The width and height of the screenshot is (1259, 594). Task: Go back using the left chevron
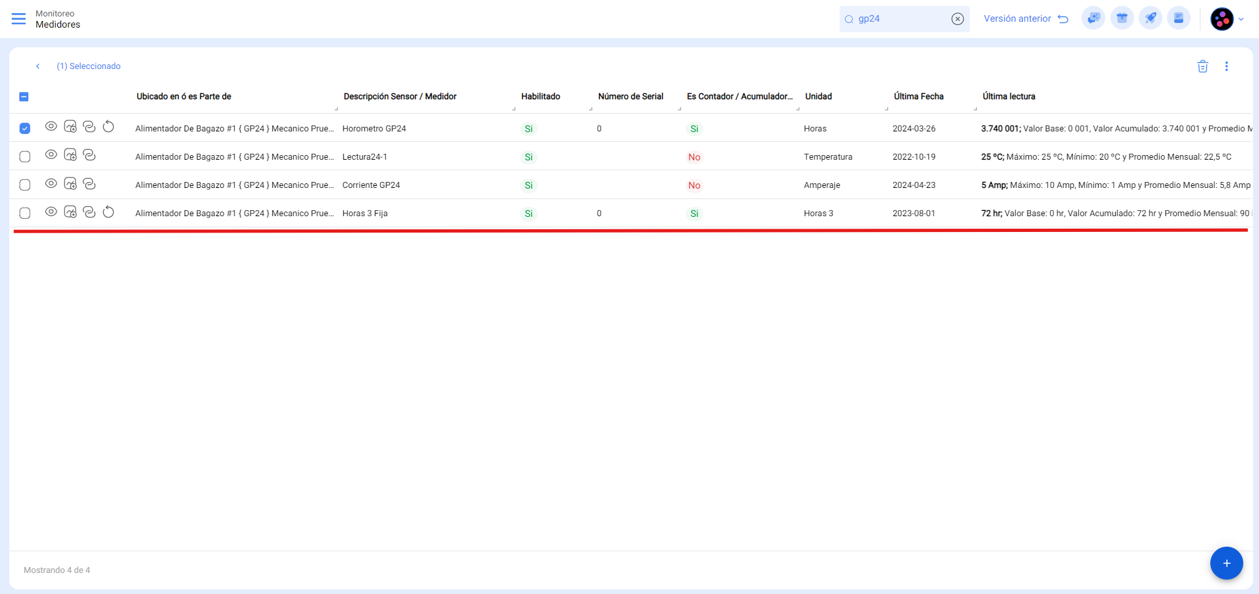(38, 66)
